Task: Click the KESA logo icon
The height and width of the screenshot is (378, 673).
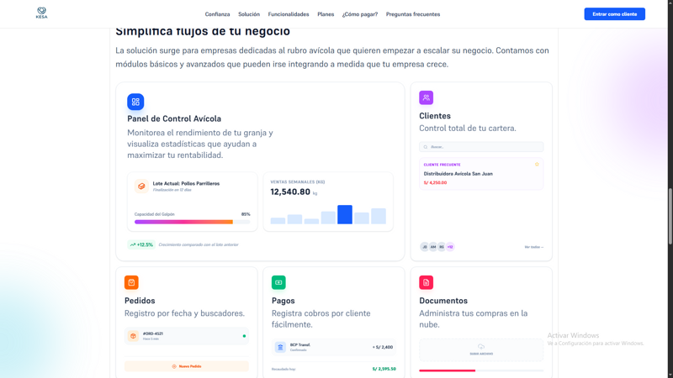Action: [x=41, y=13]
